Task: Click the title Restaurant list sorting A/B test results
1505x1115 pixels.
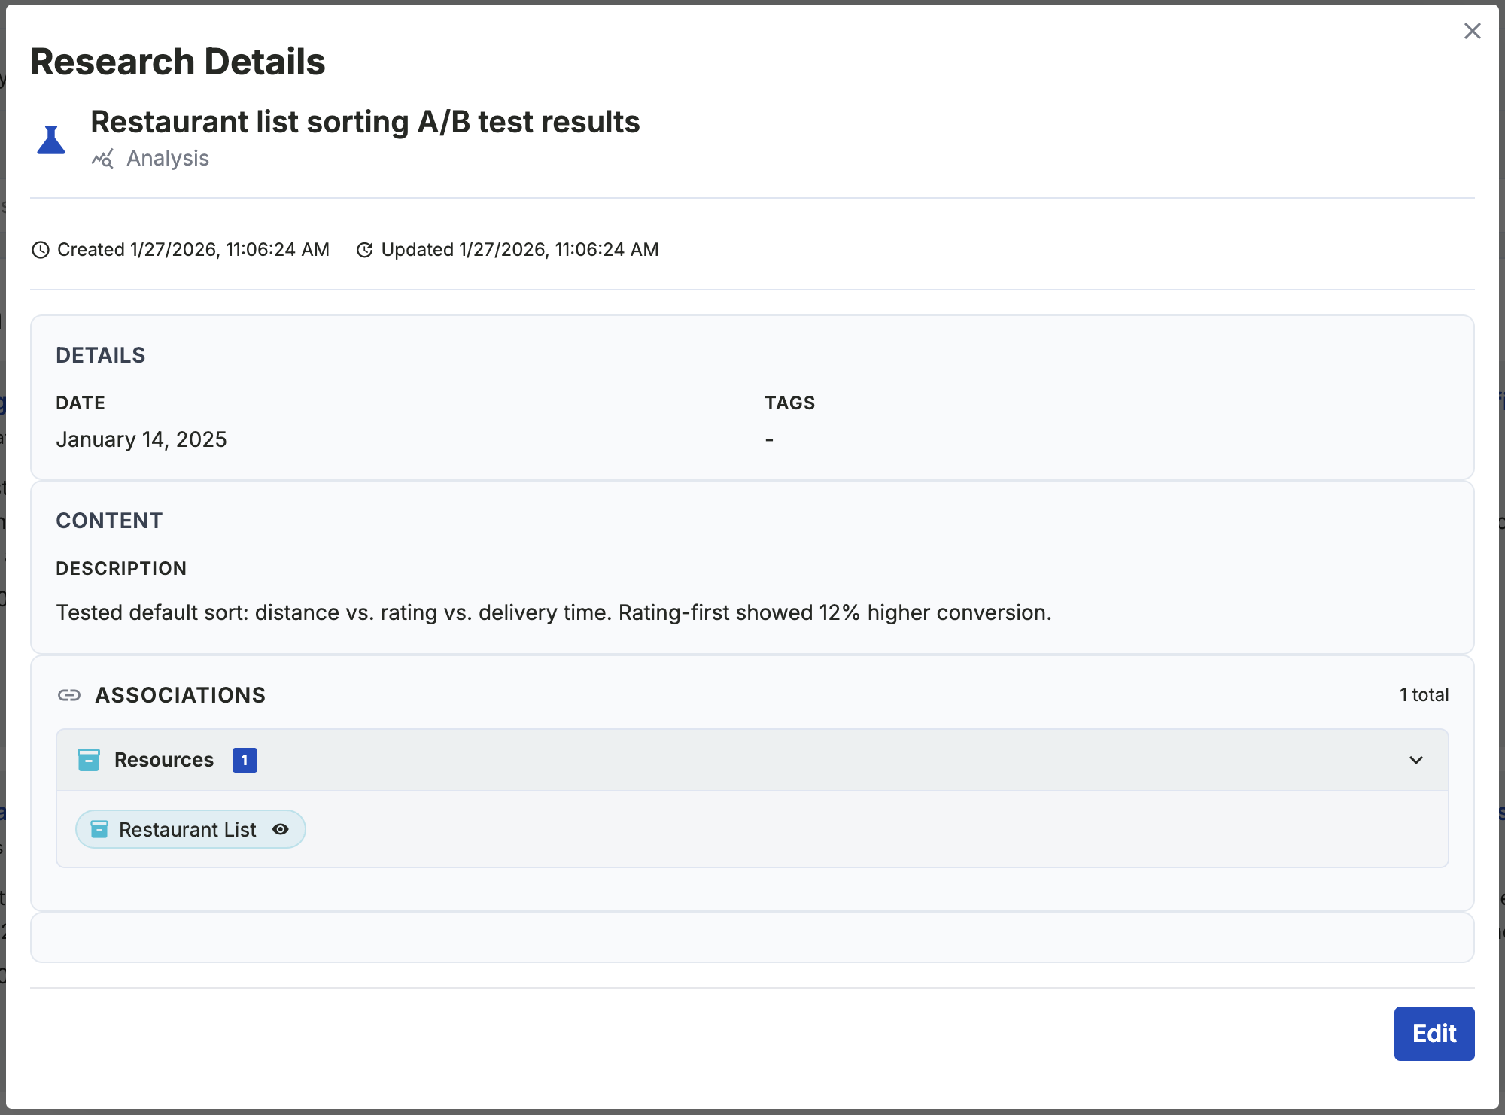Action: tap(365, 121)
